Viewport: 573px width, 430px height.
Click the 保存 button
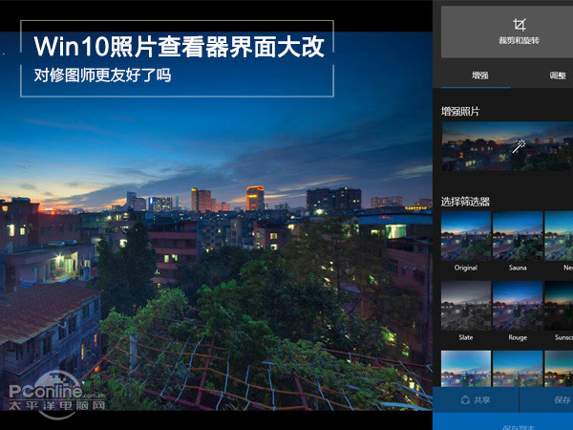559,400
